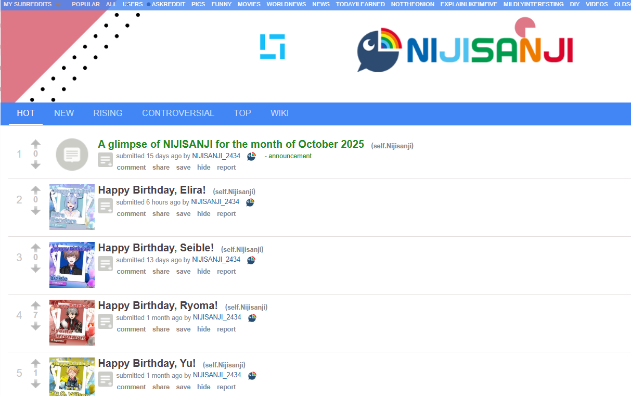The image size is (631, 396).
Task: Open Happy Birthday, Elira! post title
Action: (152, 190)
